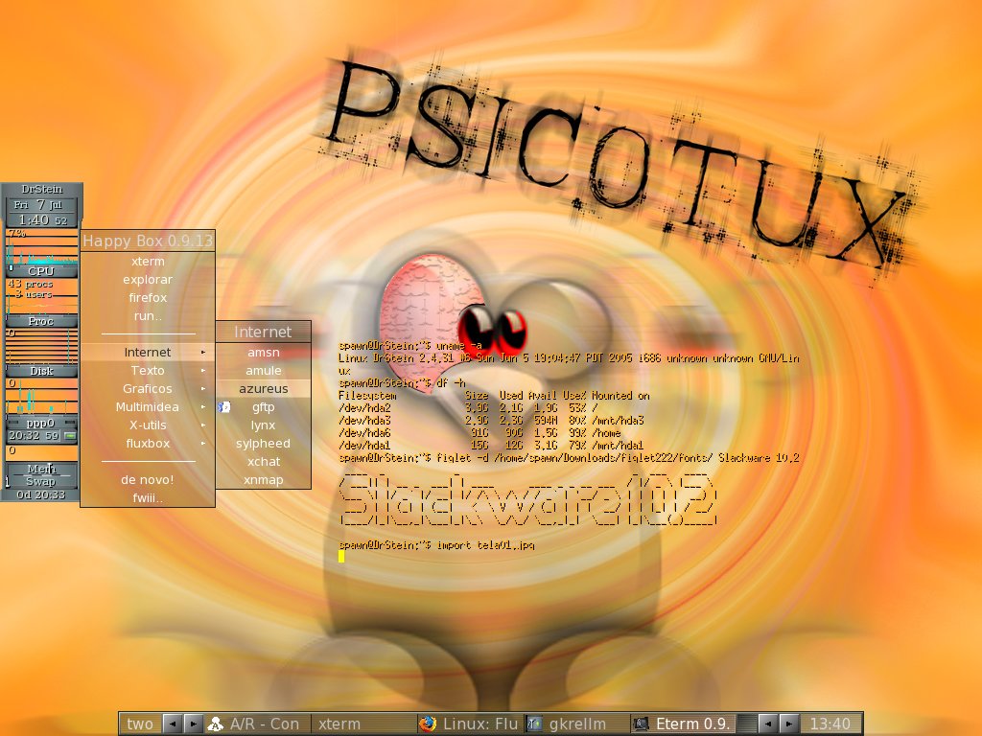Image resolution: width=982 pixels, height=736 pixels.
Task: Click previous workspace arrow beside 'two'
Action: [x=172, y=724]
